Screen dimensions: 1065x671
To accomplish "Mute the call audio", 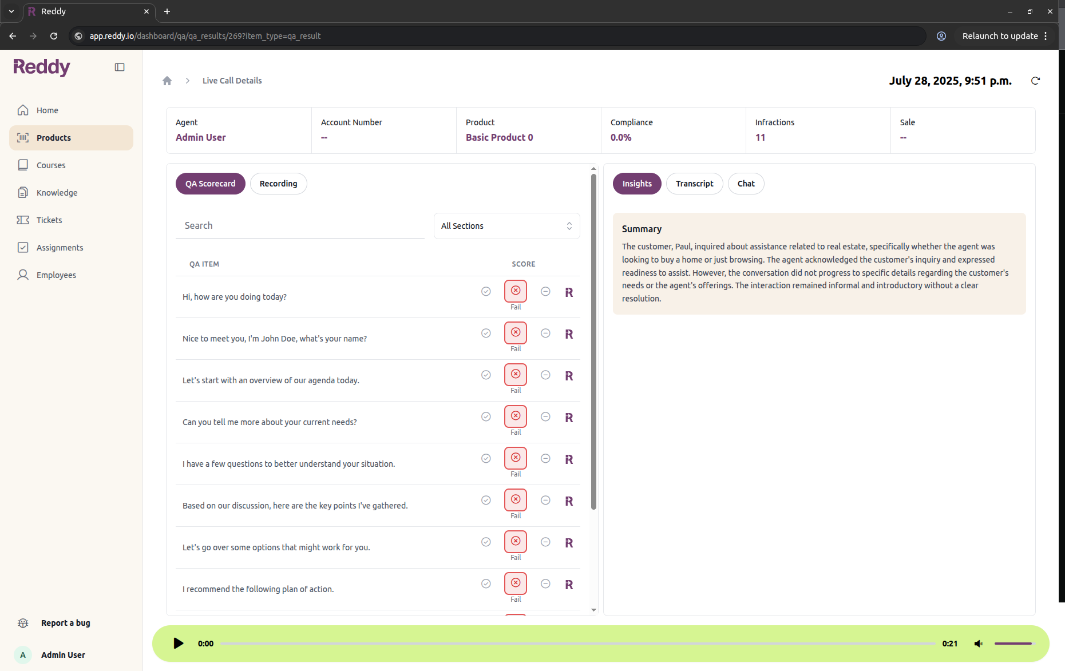I will point(979,644).
